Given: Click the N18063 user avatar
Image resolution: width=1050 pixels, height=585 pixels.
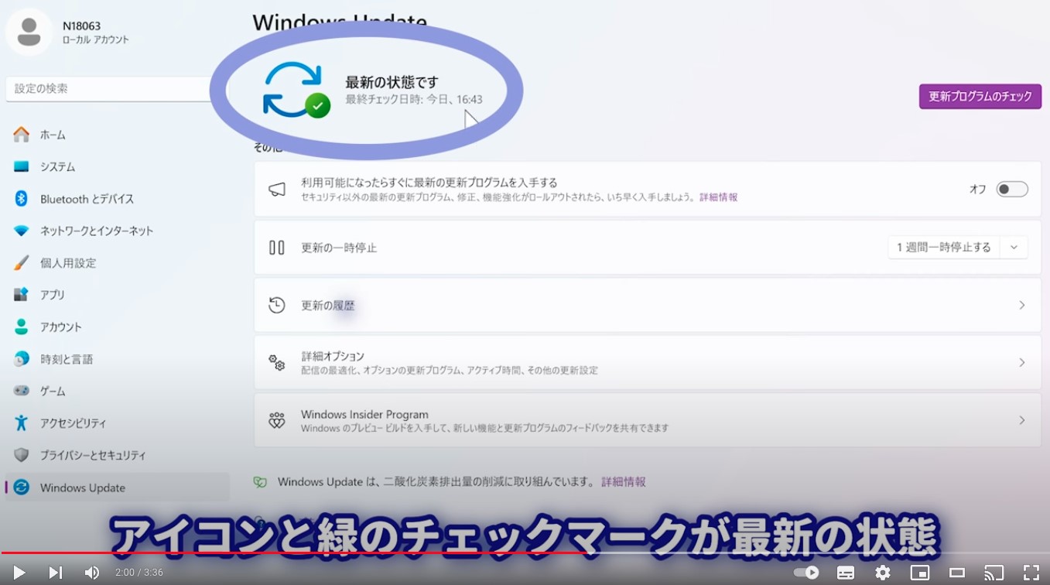Looking at the screenshot, I should [x=29, y=32].
